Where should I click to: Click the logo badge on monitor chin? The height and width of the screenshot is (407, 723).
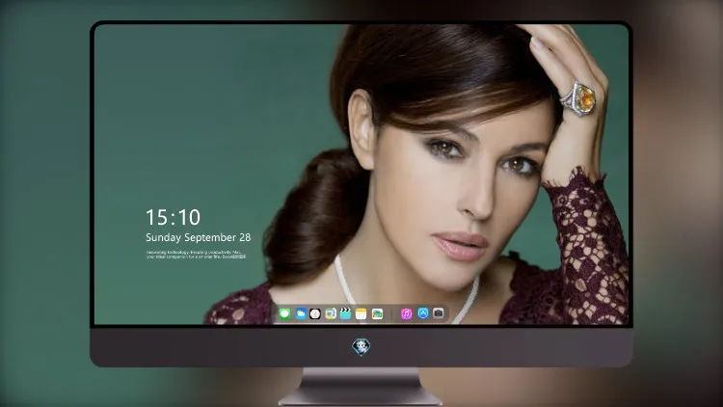pyautogui.click(x=361, y=347)
